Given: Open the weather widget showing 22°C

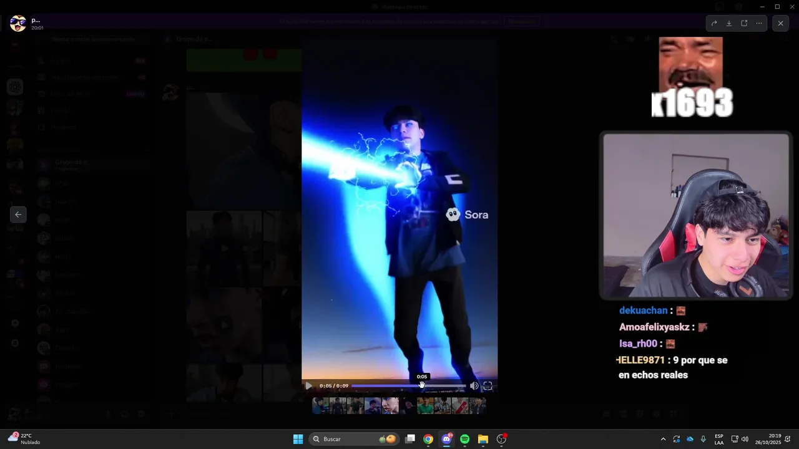Looking at the screenshot, I should pyautogui.click(x=25, y=439).
